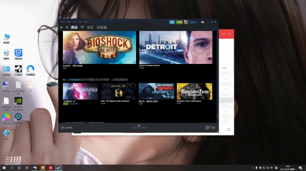Open Halo: The Master Chief Collection capsule
The image size is (306, 171).
pyautogui.click(x=119, y=91)
